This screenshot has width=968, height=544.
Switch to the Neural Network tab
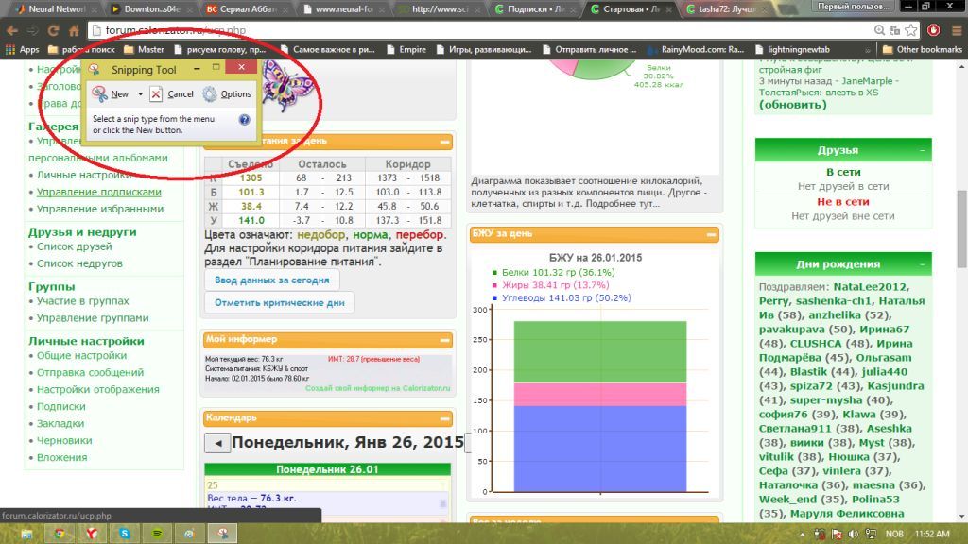coord(56,8)
